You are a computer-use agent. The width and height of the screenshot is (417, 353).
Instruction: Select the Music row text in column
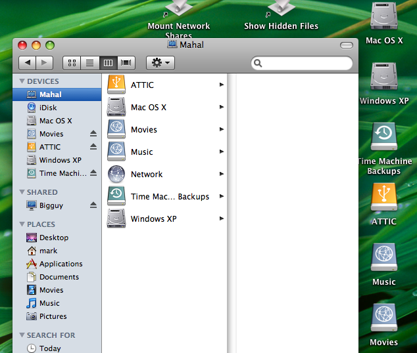coord(142,152)
